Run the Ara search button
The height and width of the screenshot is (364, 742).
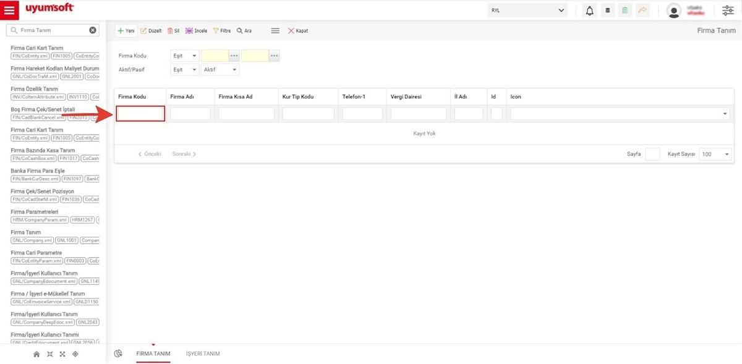244,30
